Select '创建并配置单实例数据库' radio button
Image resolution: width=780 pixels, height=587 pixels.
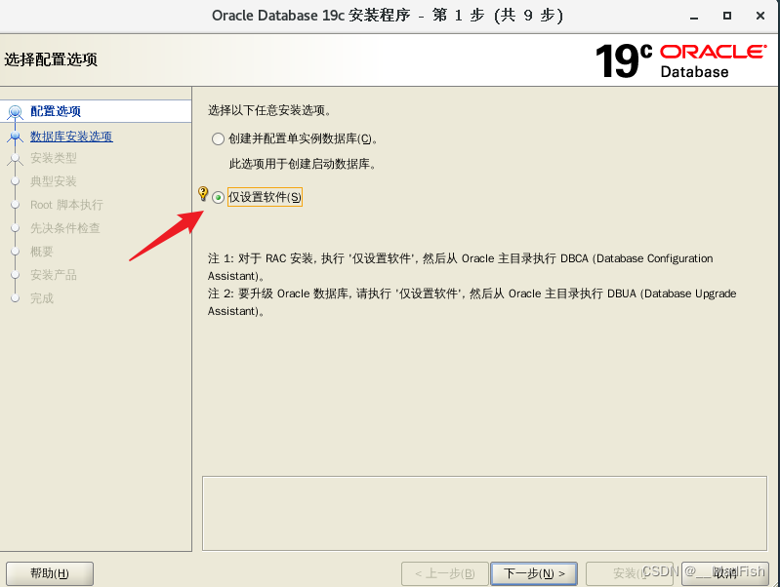[x=218, y=138]
